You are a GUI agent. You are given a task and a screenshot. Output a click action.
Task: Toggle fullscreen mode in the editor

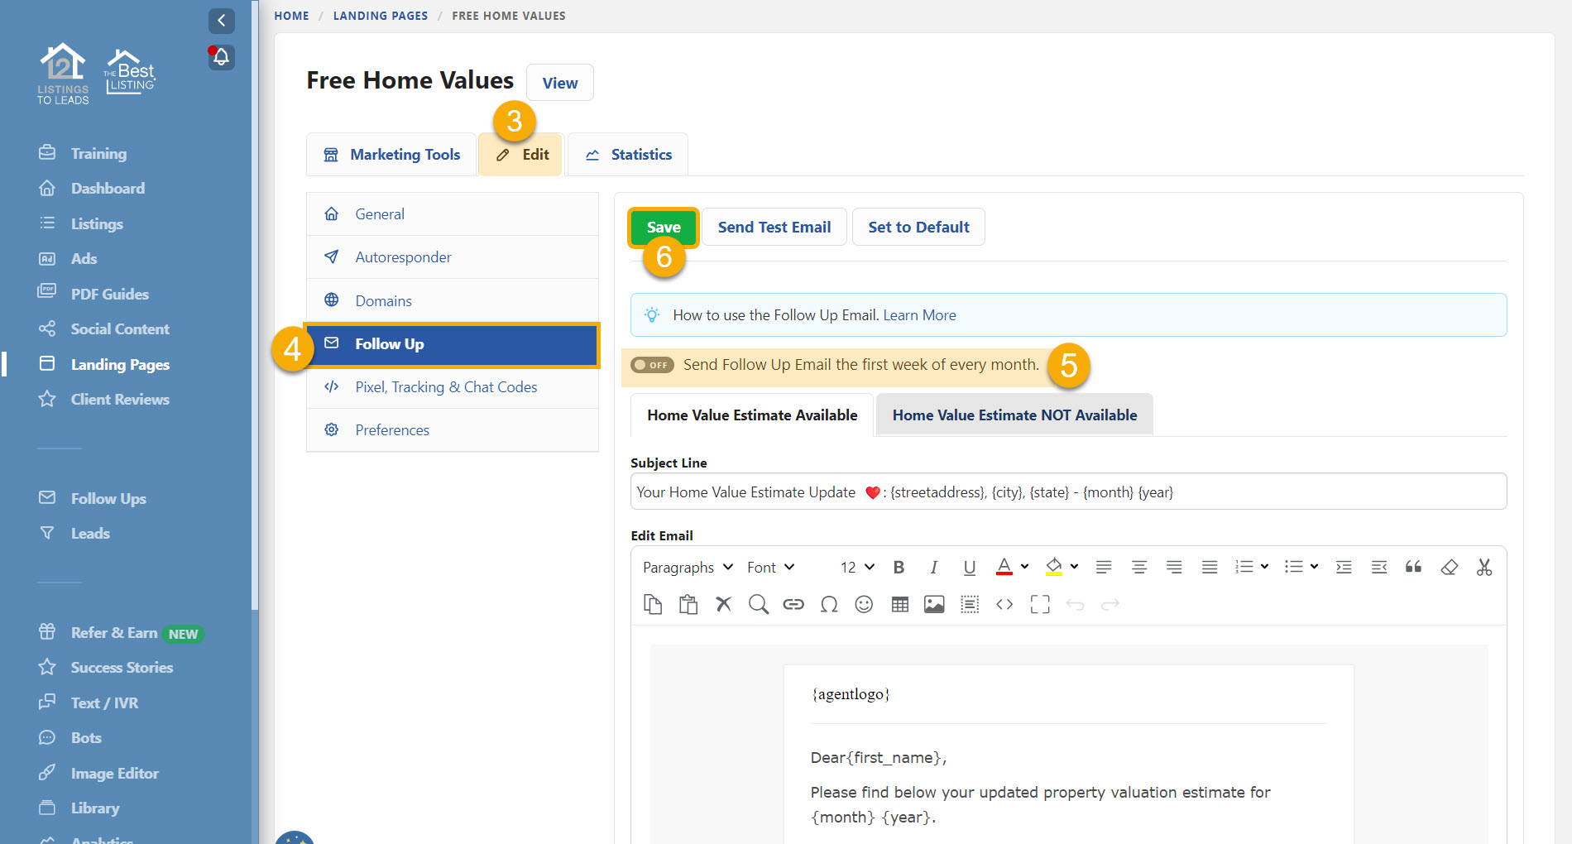1040,605
